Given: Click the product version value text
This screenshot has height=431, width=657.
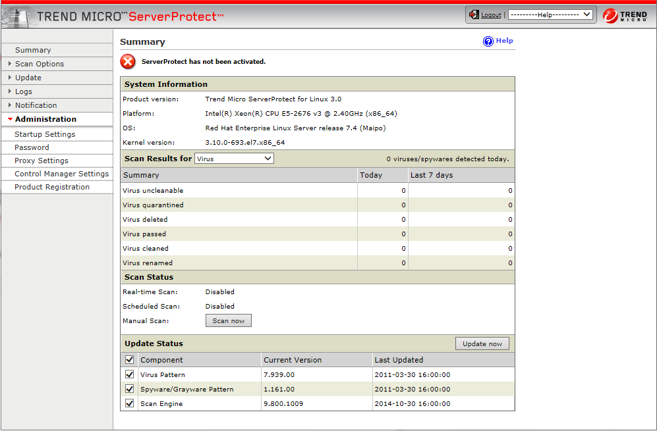Looking at the screenshot, I should click(273, 99).
